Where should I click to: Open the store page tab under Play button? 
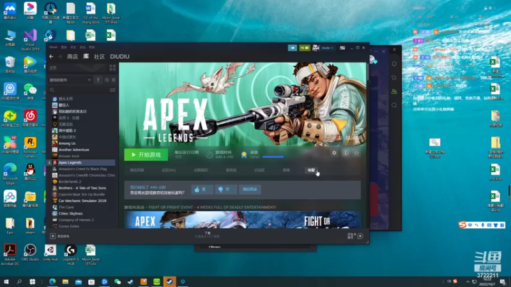(x=137, y=170)
